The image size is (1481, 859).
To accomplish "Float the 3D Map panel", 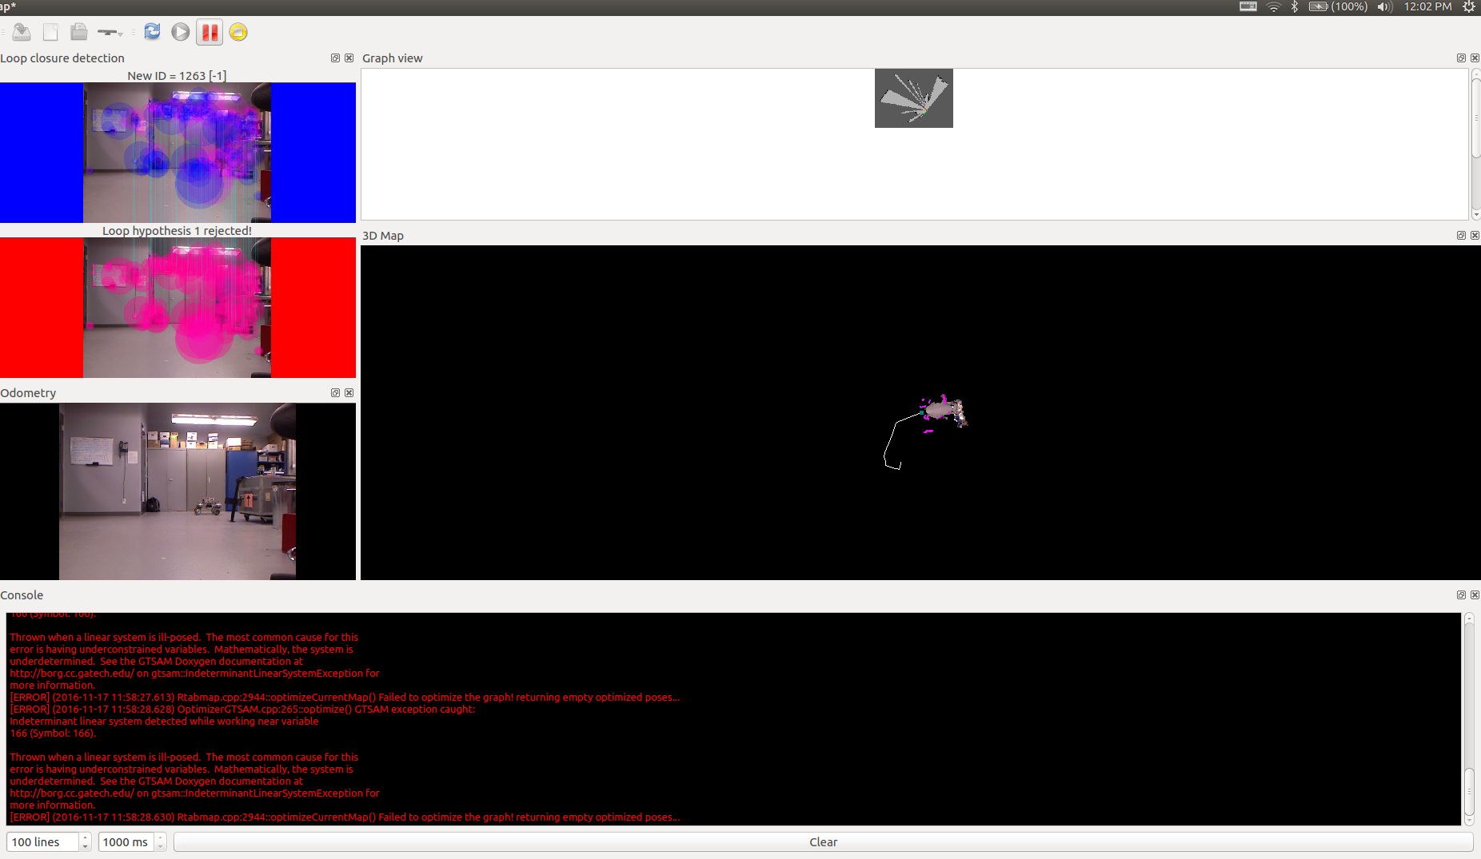I will pos(1461,236).
